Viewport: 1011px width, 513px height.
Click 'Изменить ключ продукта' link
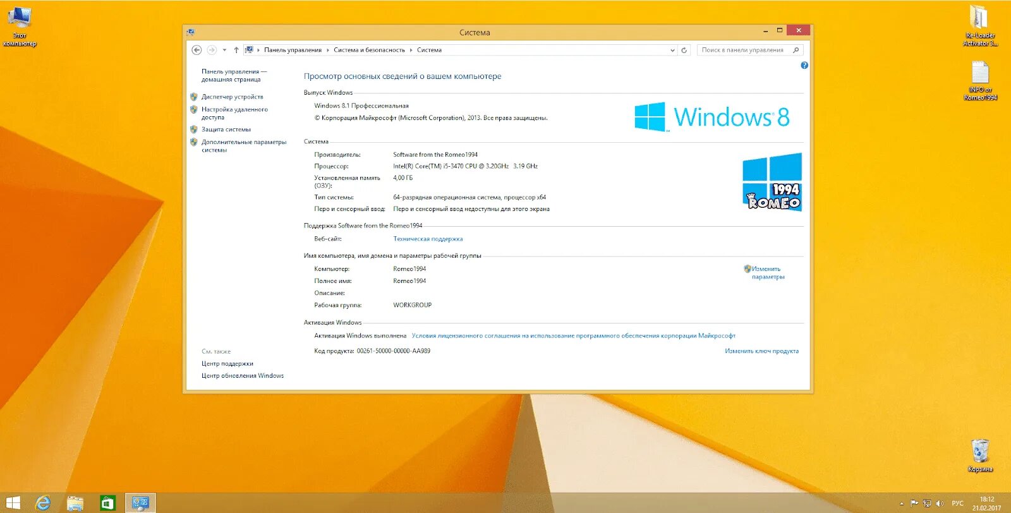761,351
